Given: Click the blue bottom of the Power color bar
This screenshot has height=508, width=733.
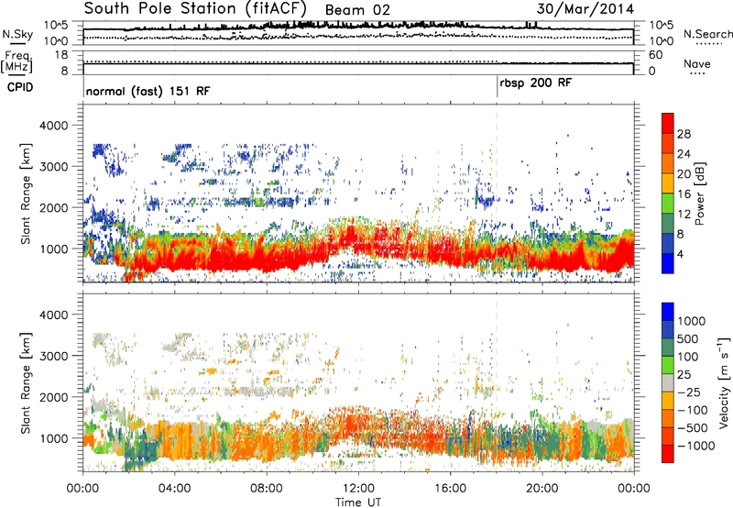Looking at the screenshot, I should 668,263.
